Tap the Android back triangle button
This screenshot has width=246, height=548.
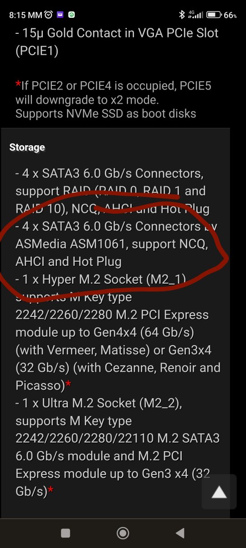tap(180, 533)
